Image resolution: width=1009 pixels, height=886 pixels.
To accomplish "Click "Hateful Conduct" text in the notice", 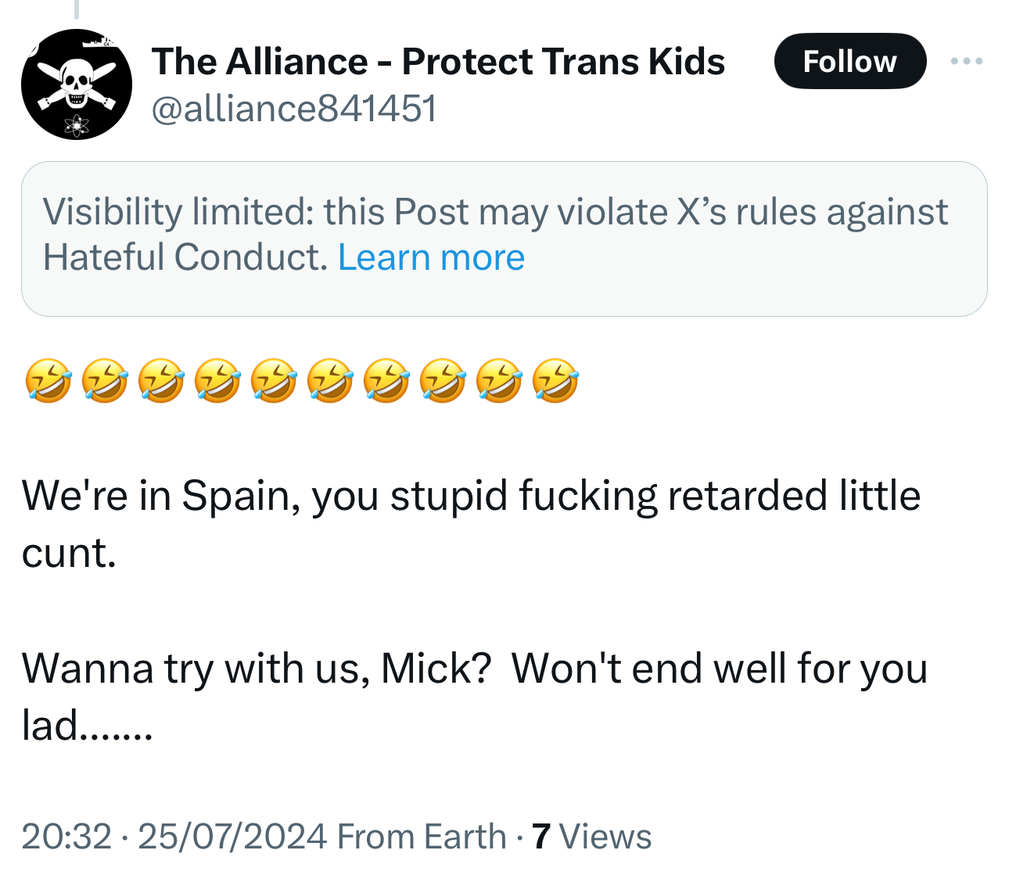I will click(185, 257).
